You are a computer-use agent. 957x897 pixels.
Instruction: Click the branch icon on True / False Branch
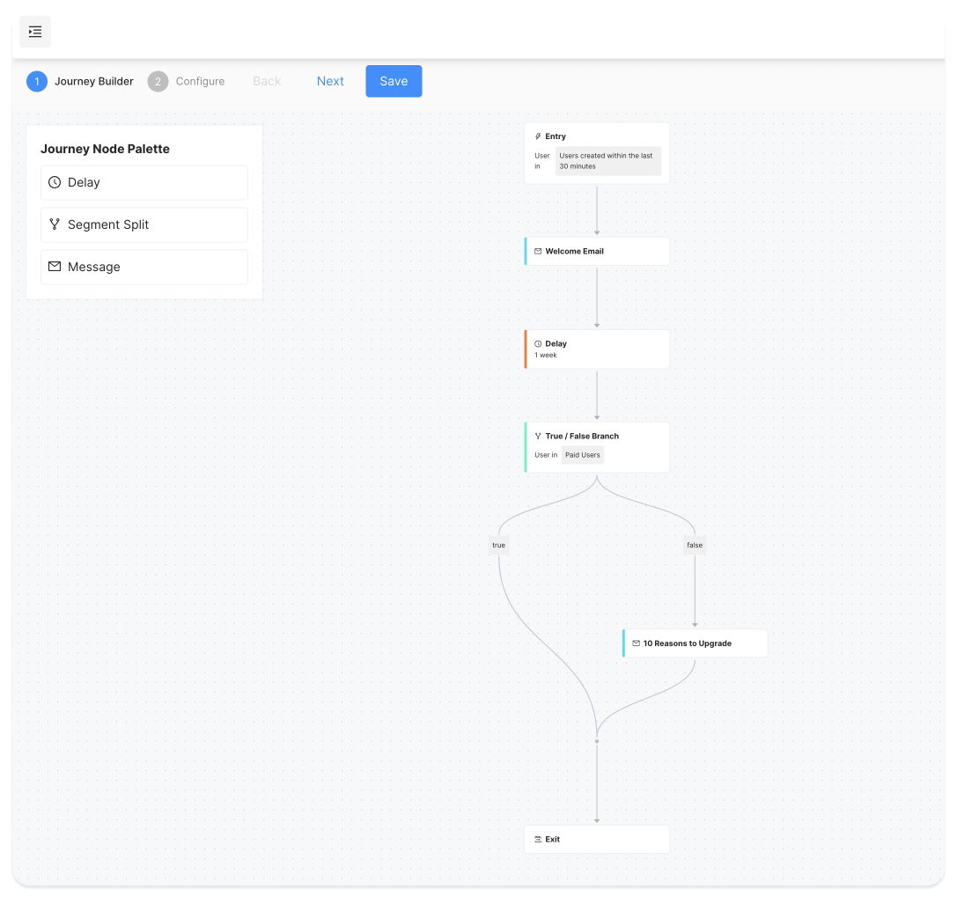point(538,437)
